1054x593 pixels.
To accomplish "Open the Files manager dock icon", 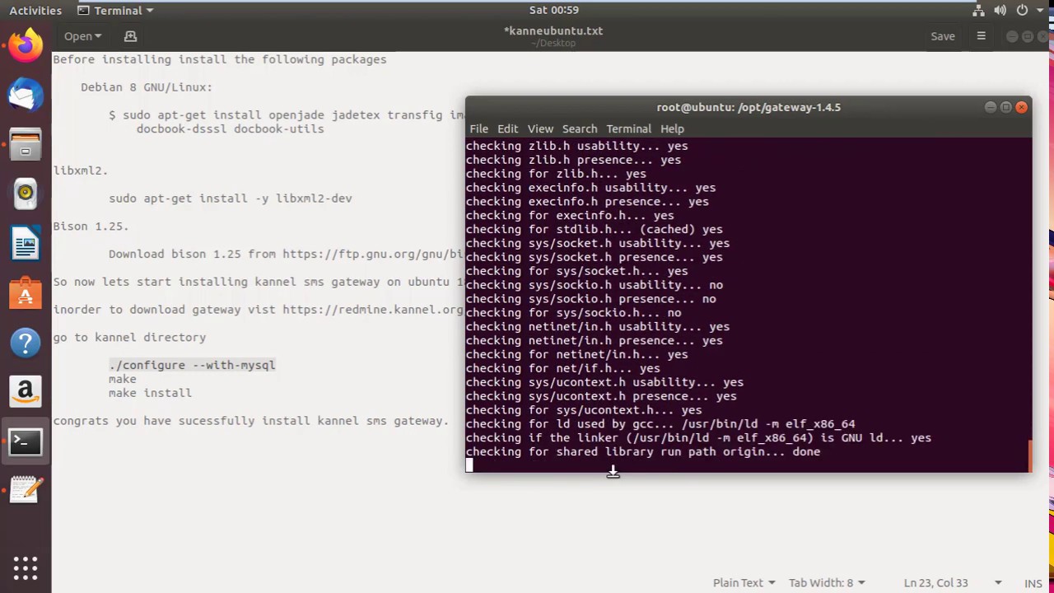I will 26,144.
